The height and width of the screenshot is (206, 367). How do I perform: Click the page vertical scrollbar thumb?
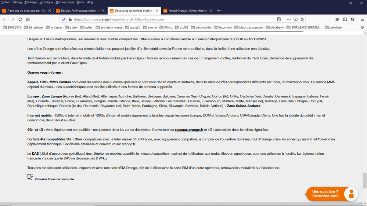[364, 180]
